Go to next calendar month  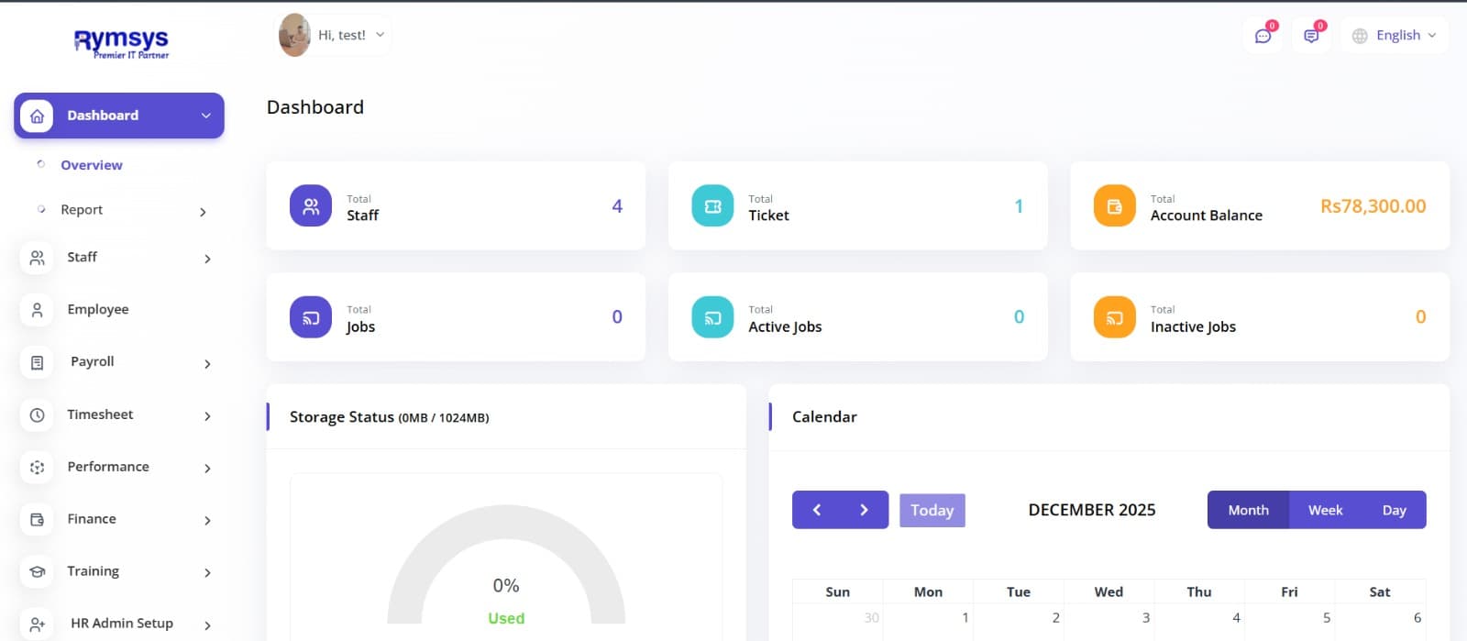864,510
